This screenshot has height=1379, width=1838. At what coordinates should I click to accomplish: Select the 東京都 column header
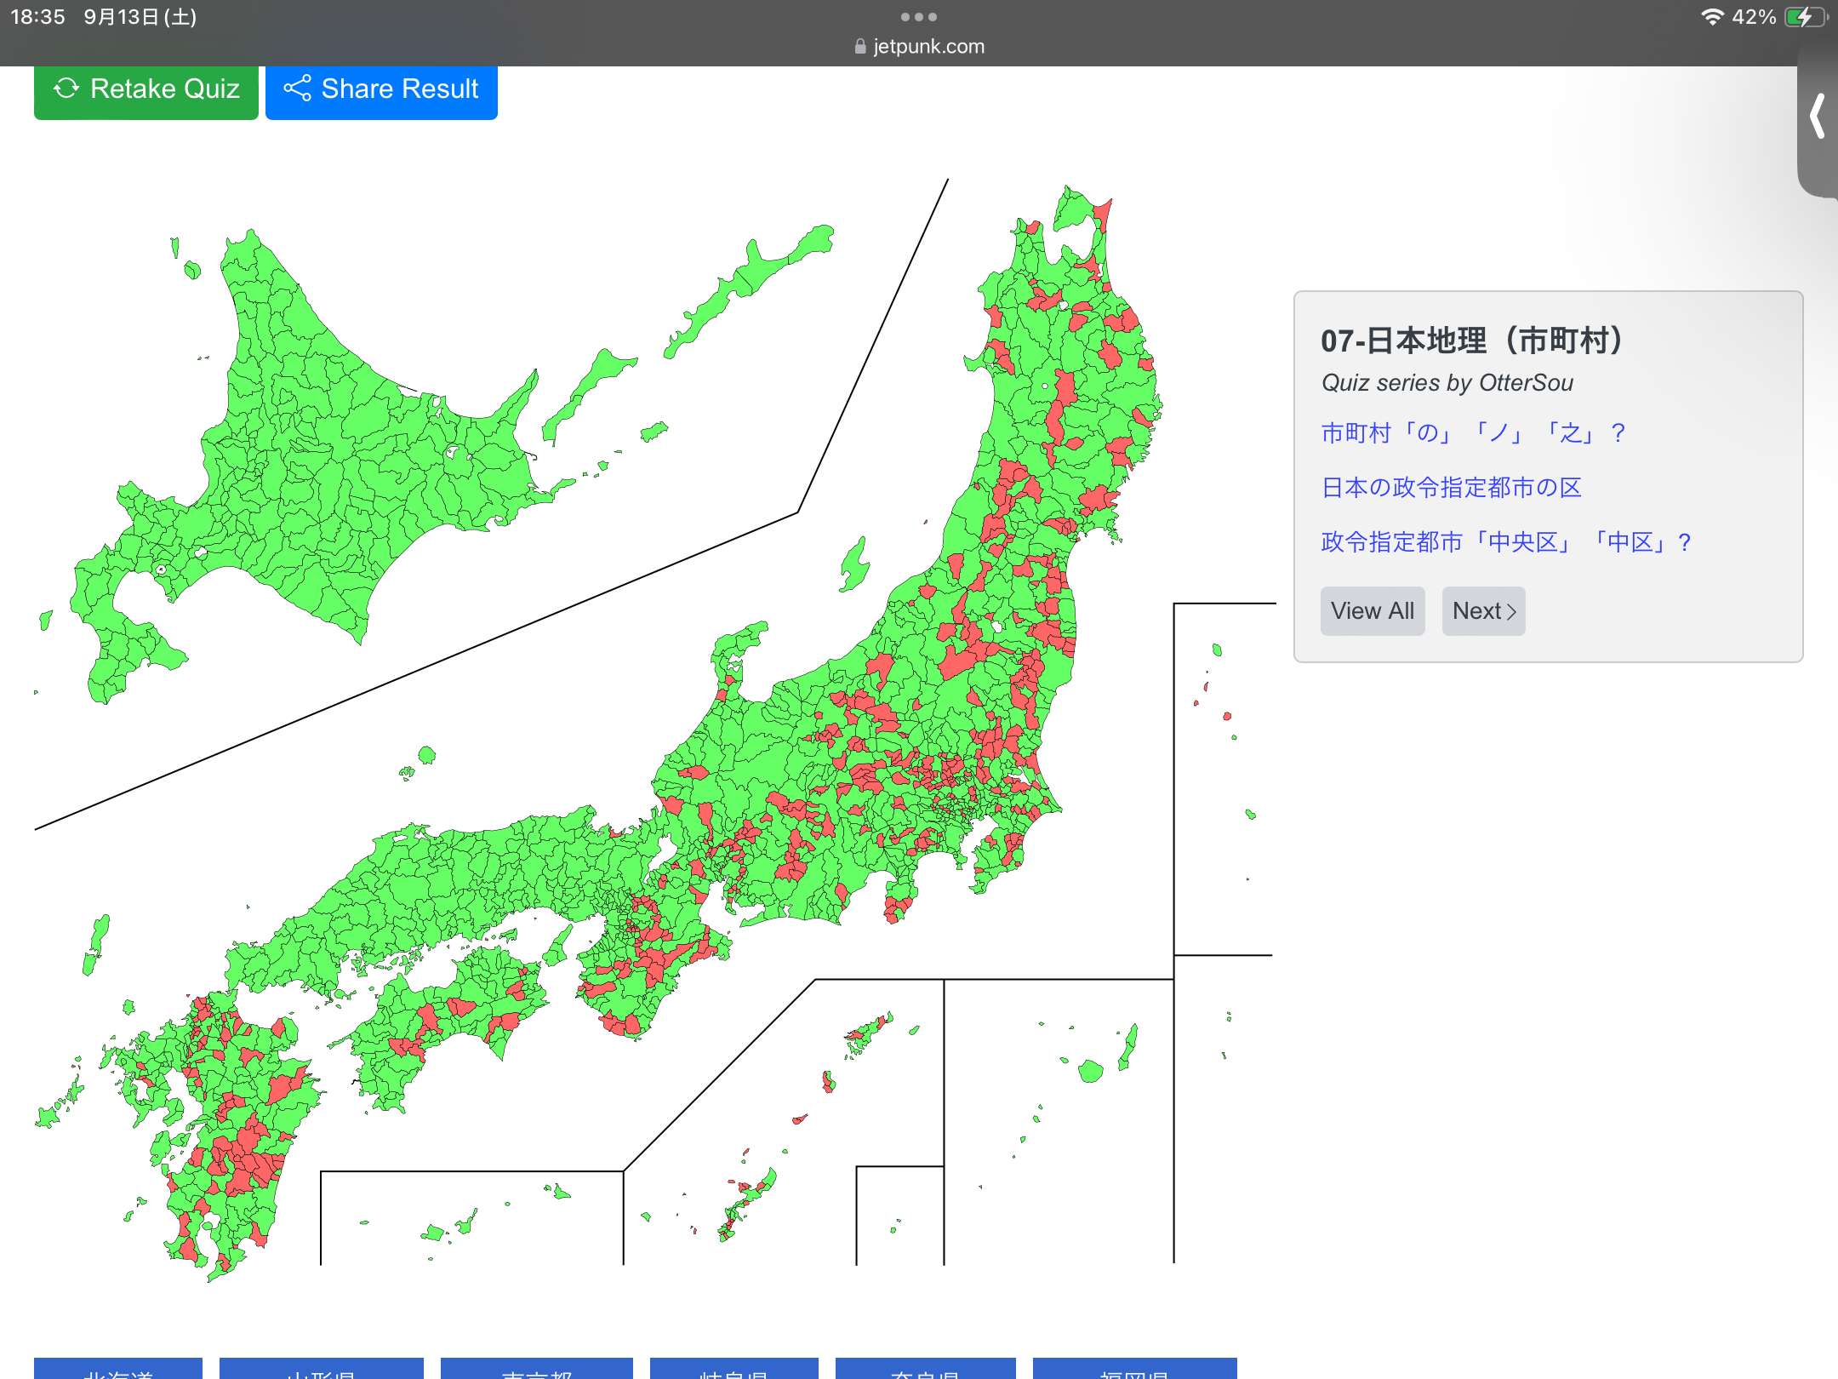point(537,1369)
